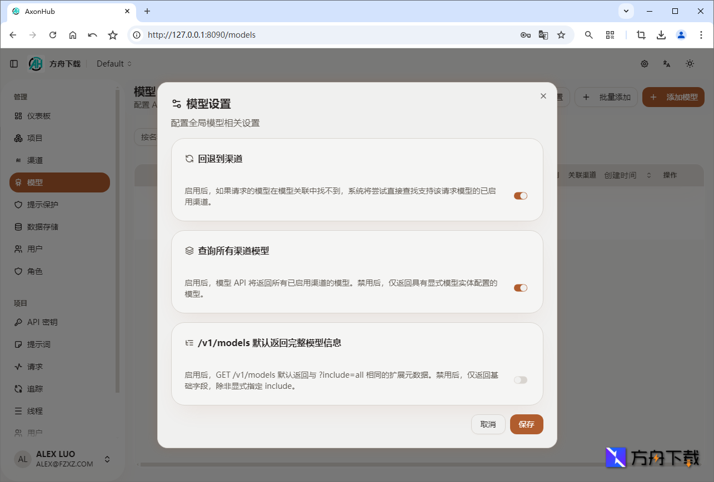Open the Default workspace dropdown
Screen dimensions: 714x482
[113, 63]
